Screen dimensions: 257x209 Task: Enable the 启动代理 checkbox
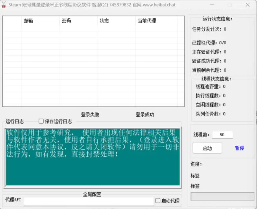(158, 201)
